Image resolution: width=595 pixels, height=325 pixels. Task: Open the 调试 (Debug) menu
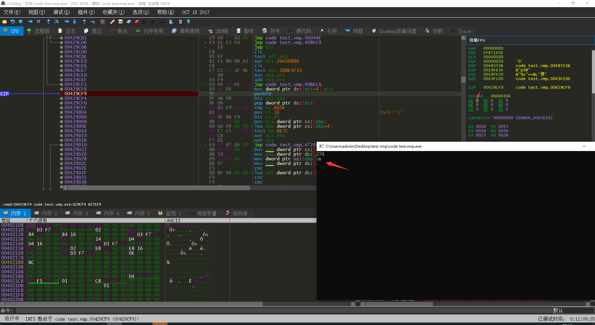coord(61,12)
